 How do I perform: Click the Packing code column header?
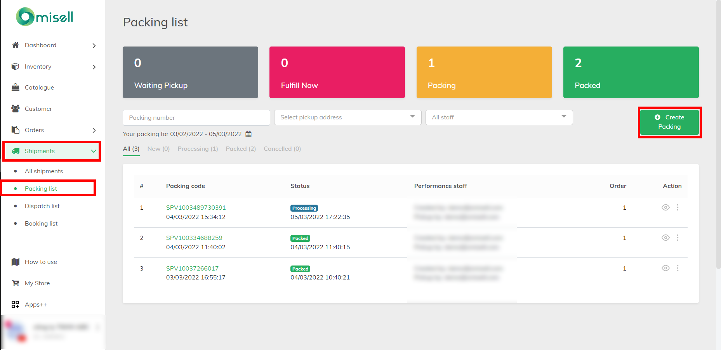click(186, 186)
